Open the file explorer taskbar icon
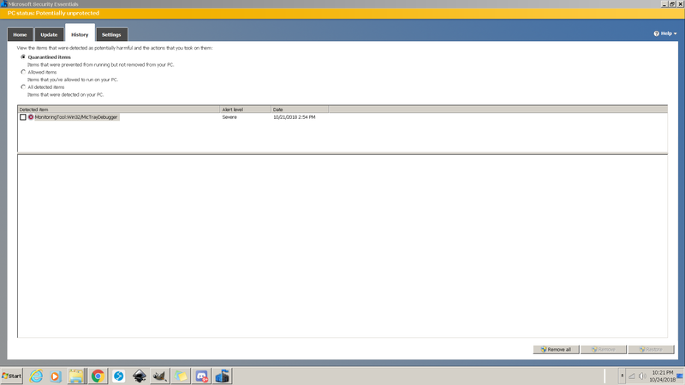This screenshot has height=385, width=685. pos(76,376)
